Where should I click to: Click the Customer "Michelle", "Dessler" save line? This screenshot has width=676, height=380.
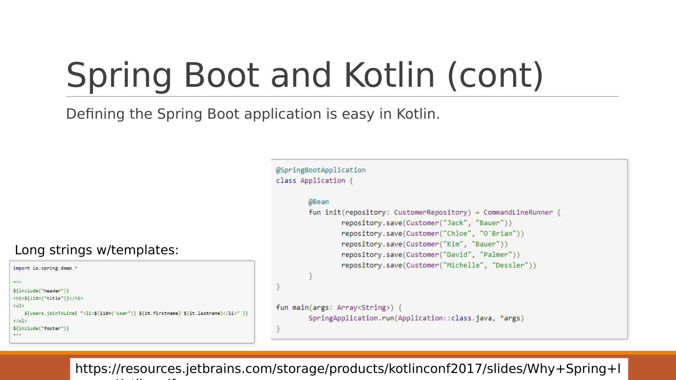tap(438, 265)
